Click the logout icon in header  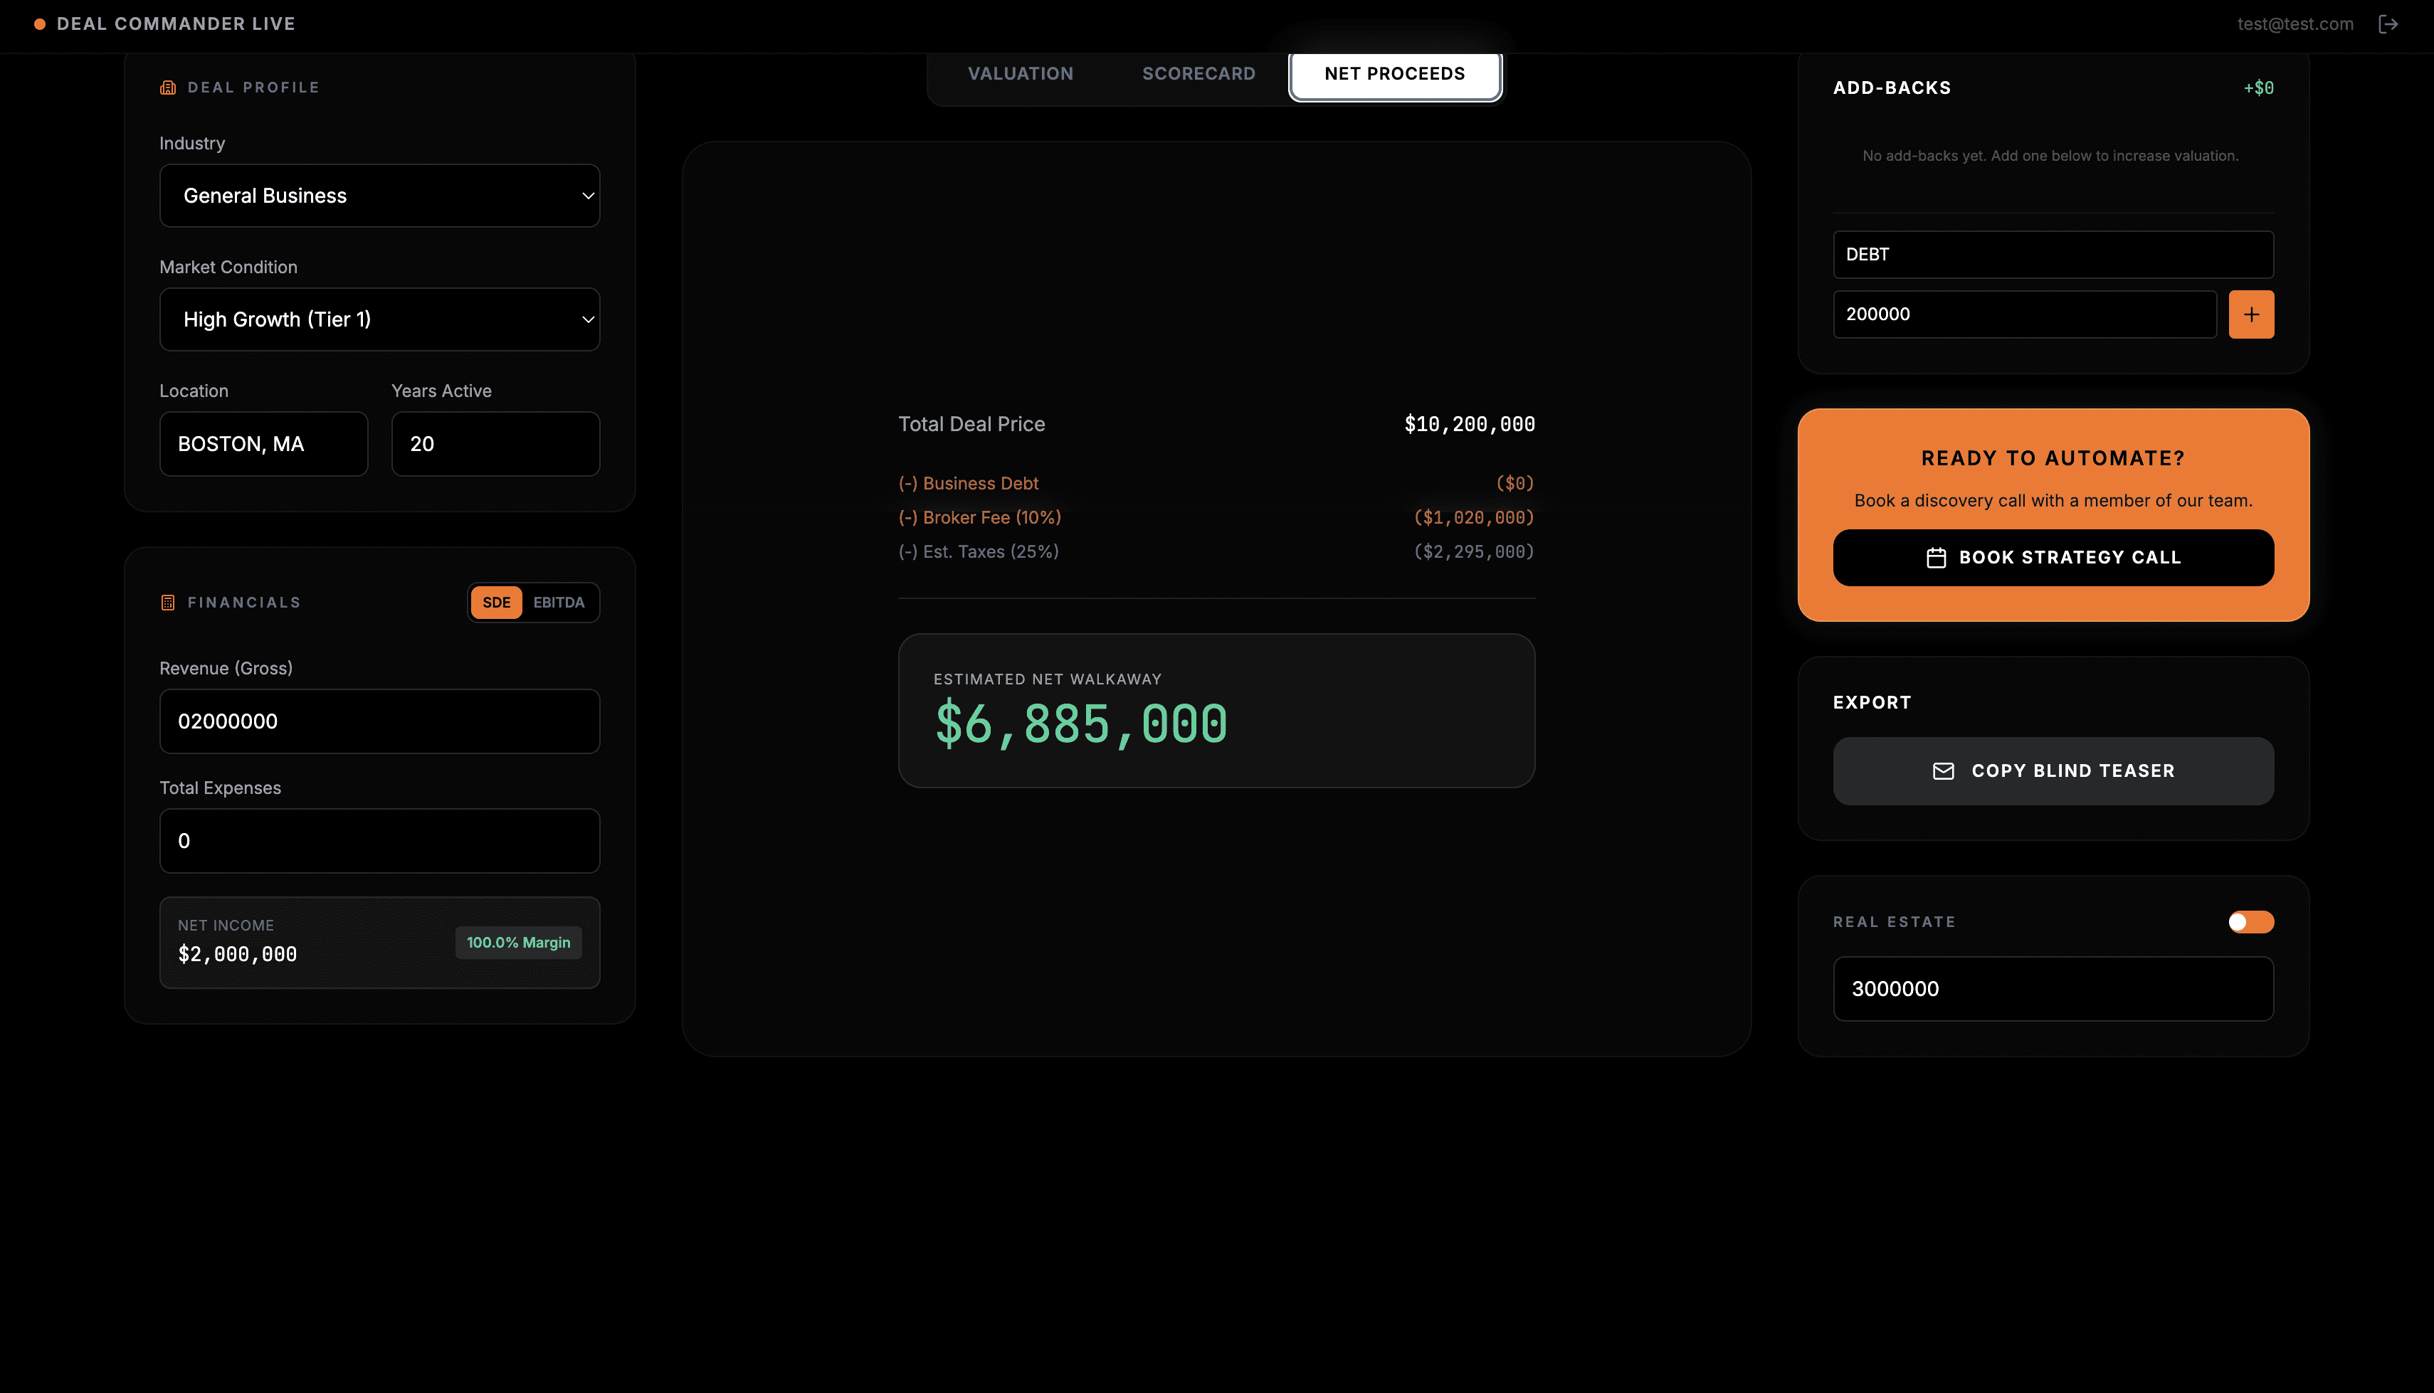tap(2387, 24)
